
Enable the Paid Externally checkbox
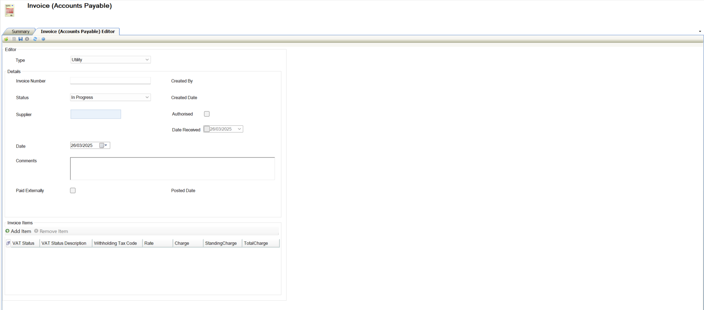point(73,190)
